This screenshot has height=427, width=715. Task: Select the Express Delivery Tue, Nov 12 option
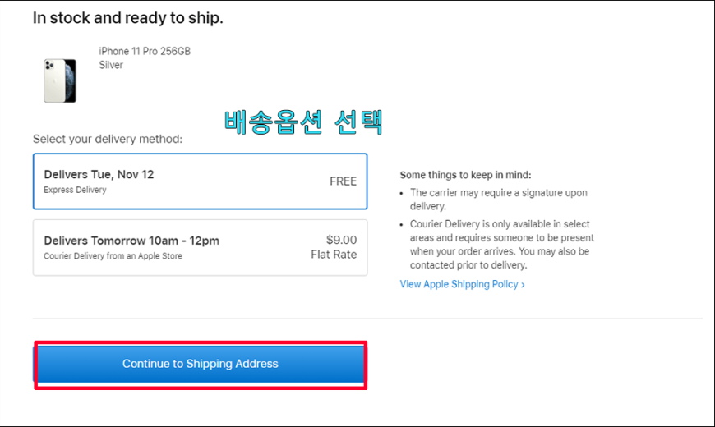coord(201,181)
